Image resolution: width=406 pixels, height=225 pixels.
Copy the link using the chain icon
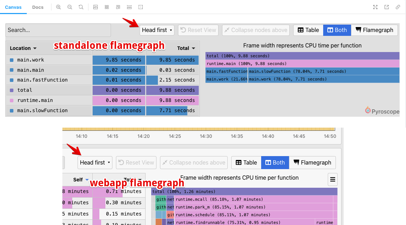pos(398,7)
